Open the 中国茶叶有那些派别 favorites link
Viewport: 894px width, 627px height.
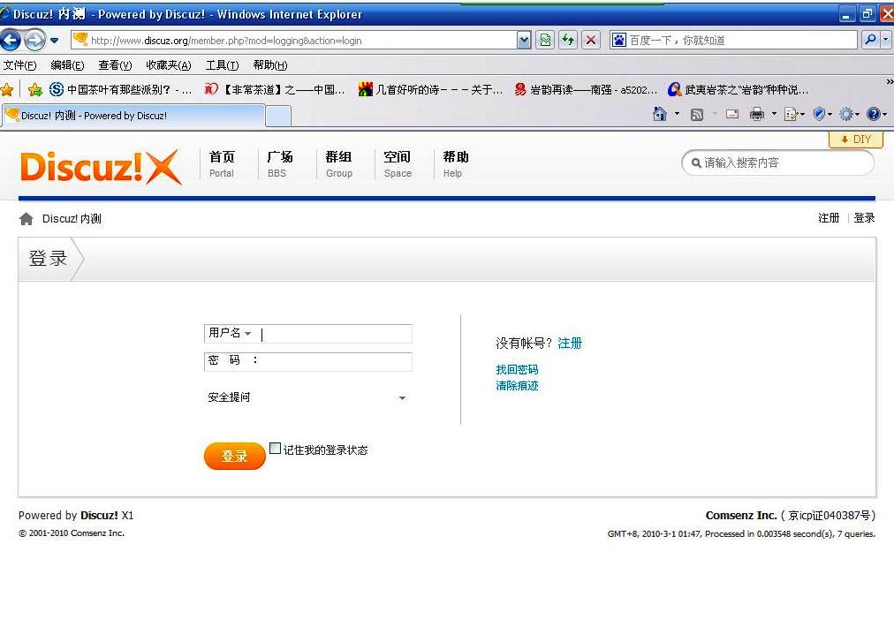point(120,89)
